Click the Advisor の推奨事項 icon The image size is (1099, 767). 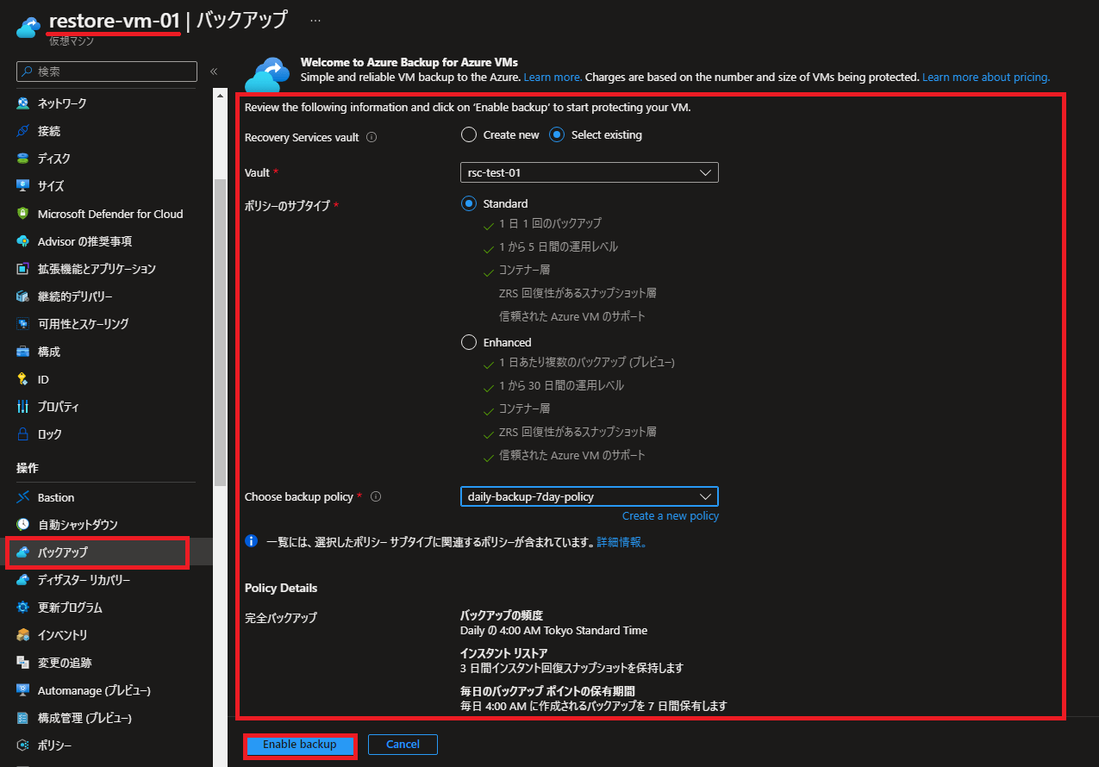click(23, 241)
